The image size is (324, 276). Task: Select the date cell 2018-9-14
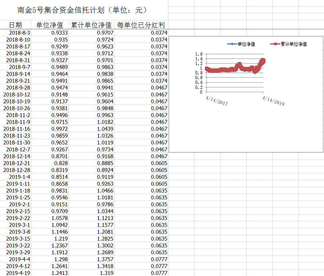click(x=16, y=74)
